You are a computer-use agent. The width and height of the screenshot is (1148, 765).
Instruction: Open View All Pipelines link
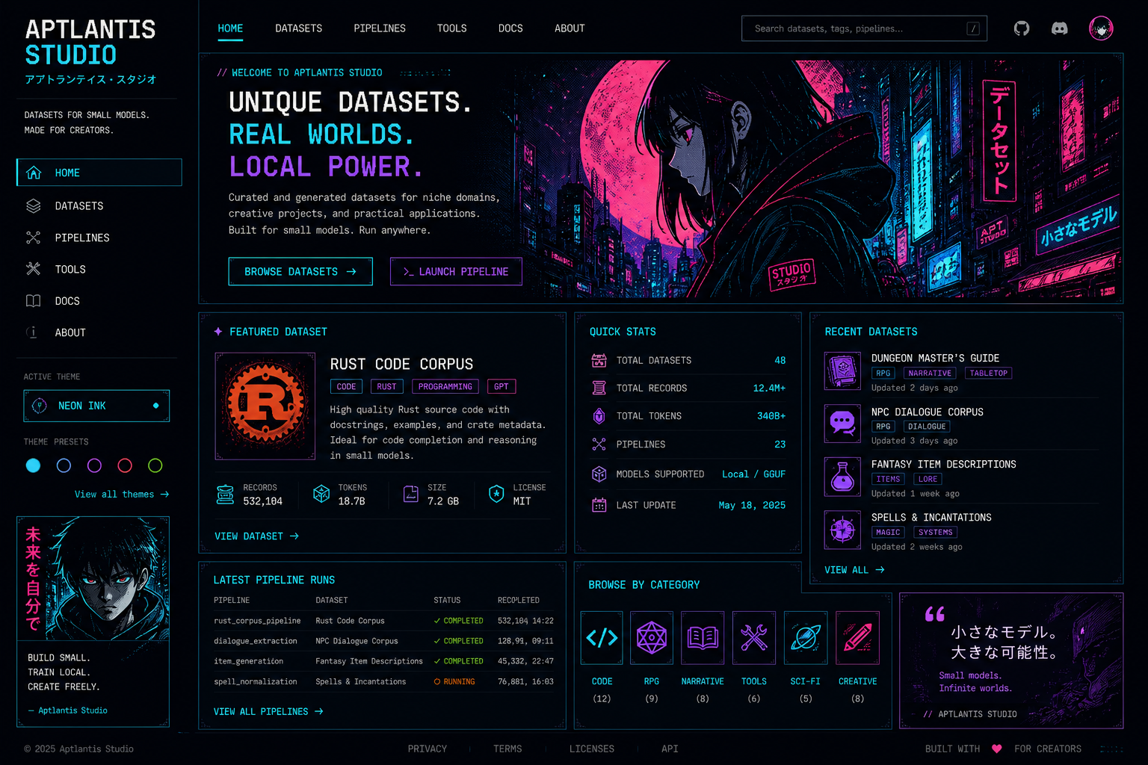[268, 711]
